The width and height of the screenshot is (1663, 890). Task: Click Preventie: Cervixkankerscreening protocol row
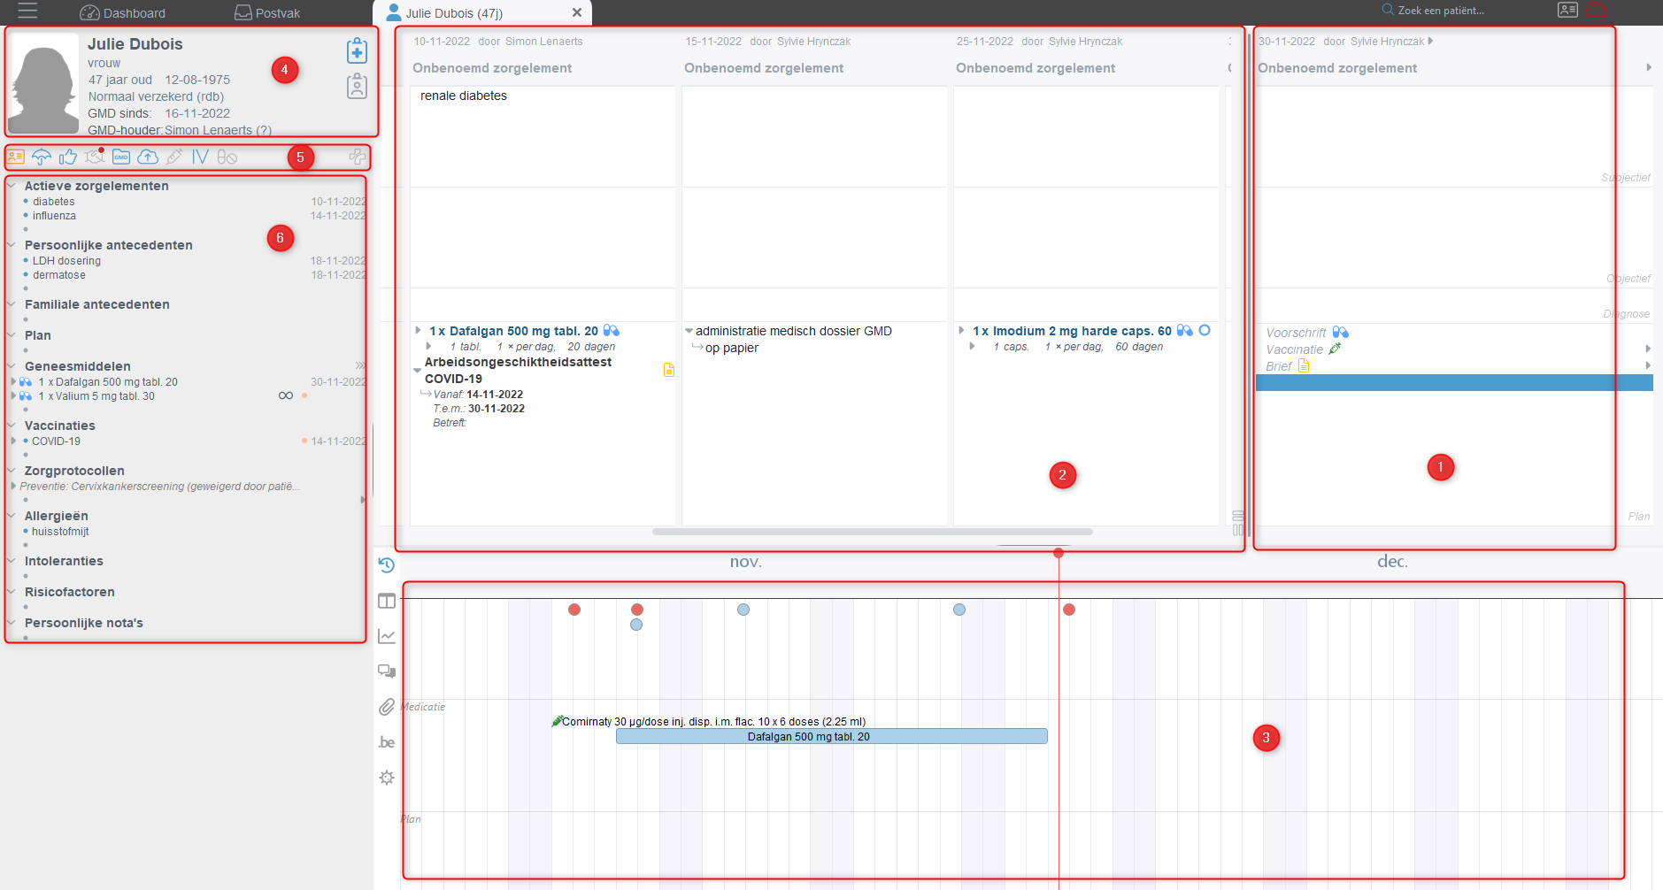[159, 487]
